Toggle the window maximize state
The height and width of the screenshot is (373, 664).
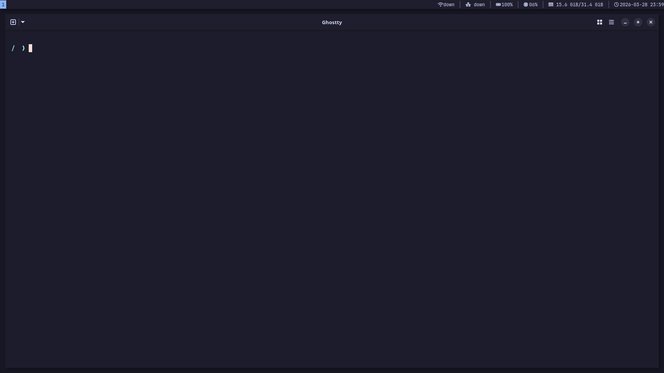[637, 22]
